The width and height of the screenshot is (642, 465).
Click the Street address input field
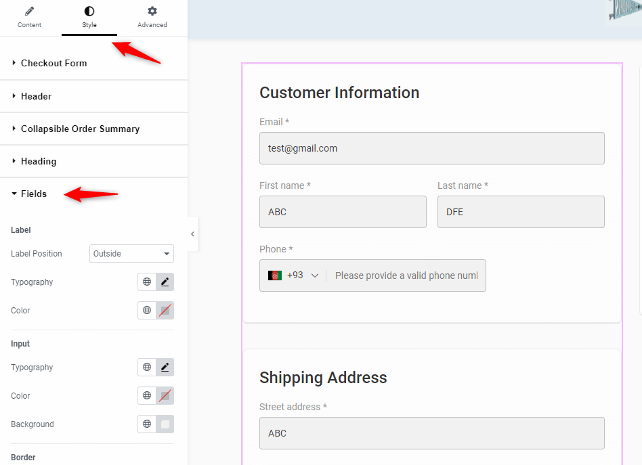pos(432,433)
